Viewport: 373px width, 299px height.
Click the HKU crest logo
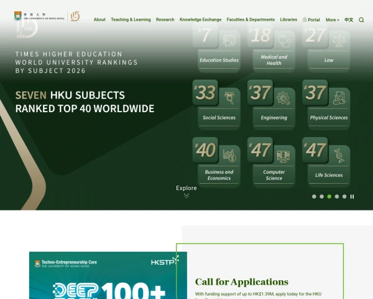[x=18, y=16]
